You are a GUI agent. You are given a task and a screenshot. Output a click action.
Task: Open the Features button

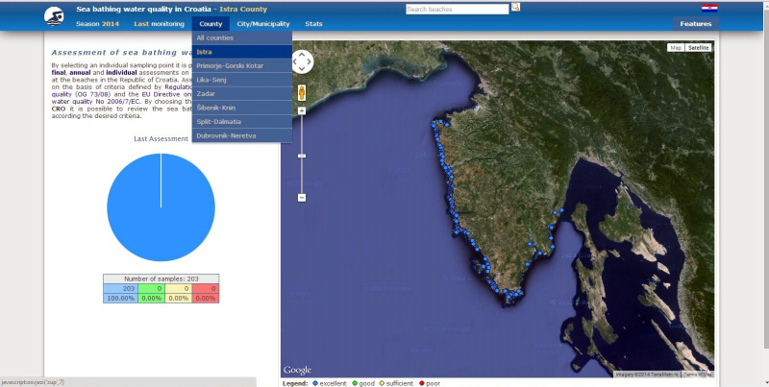pos(695,23)
